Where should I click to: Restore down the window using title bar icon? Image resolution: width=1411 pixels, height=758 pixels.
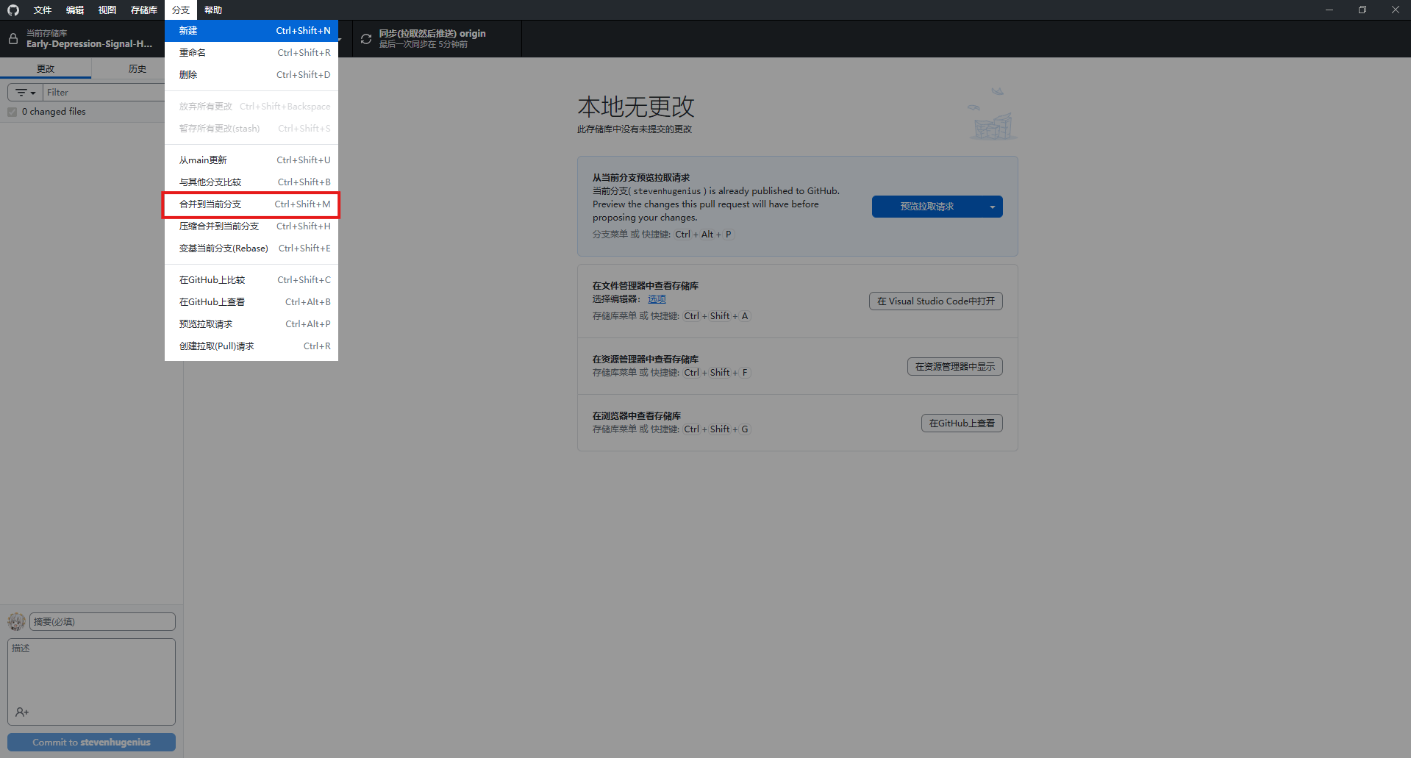pyautogui.click(x=1362, y=10)
